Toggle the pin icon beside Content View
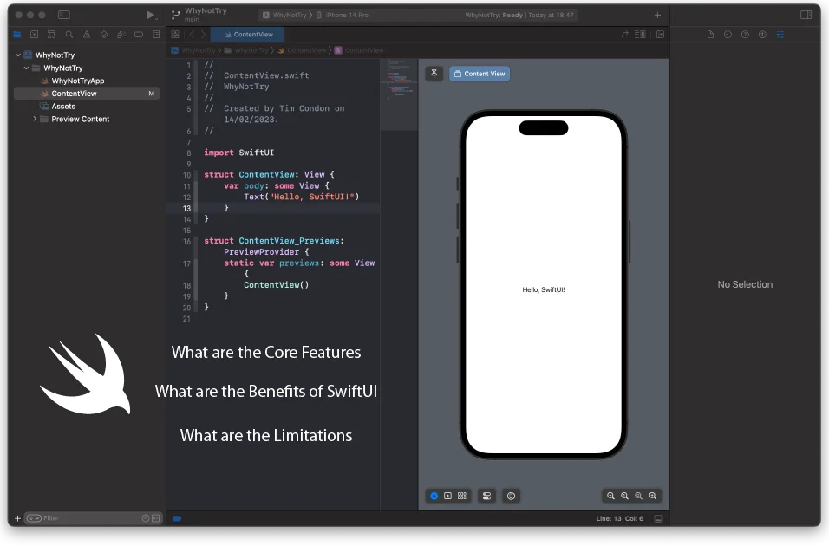The width and height of the screenshot is (829, 546). tap(434, 74)
